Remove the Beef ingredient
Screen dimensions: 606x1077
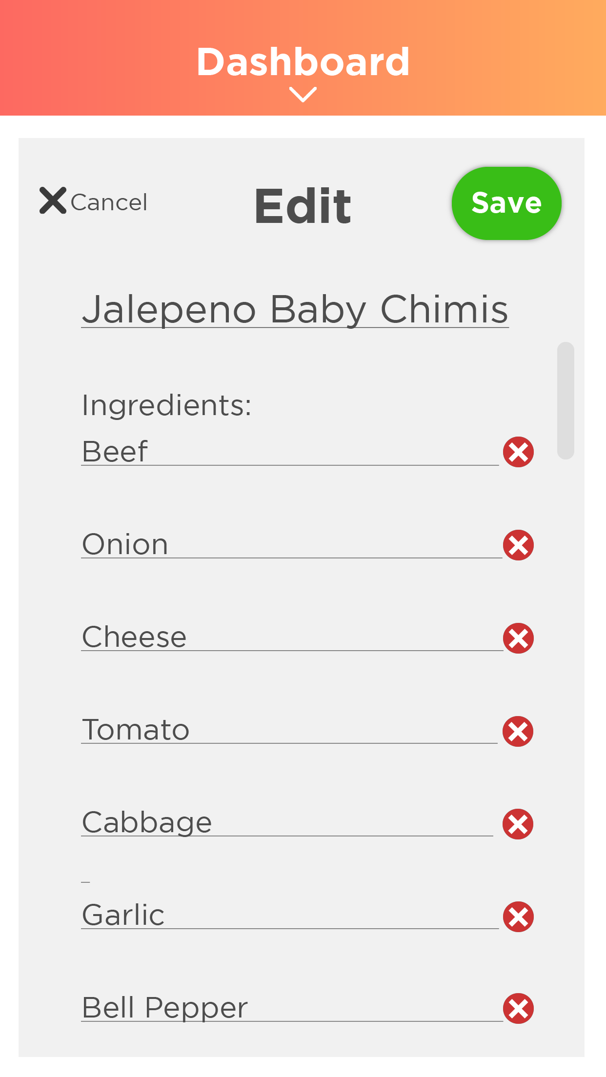coord(518,452)
